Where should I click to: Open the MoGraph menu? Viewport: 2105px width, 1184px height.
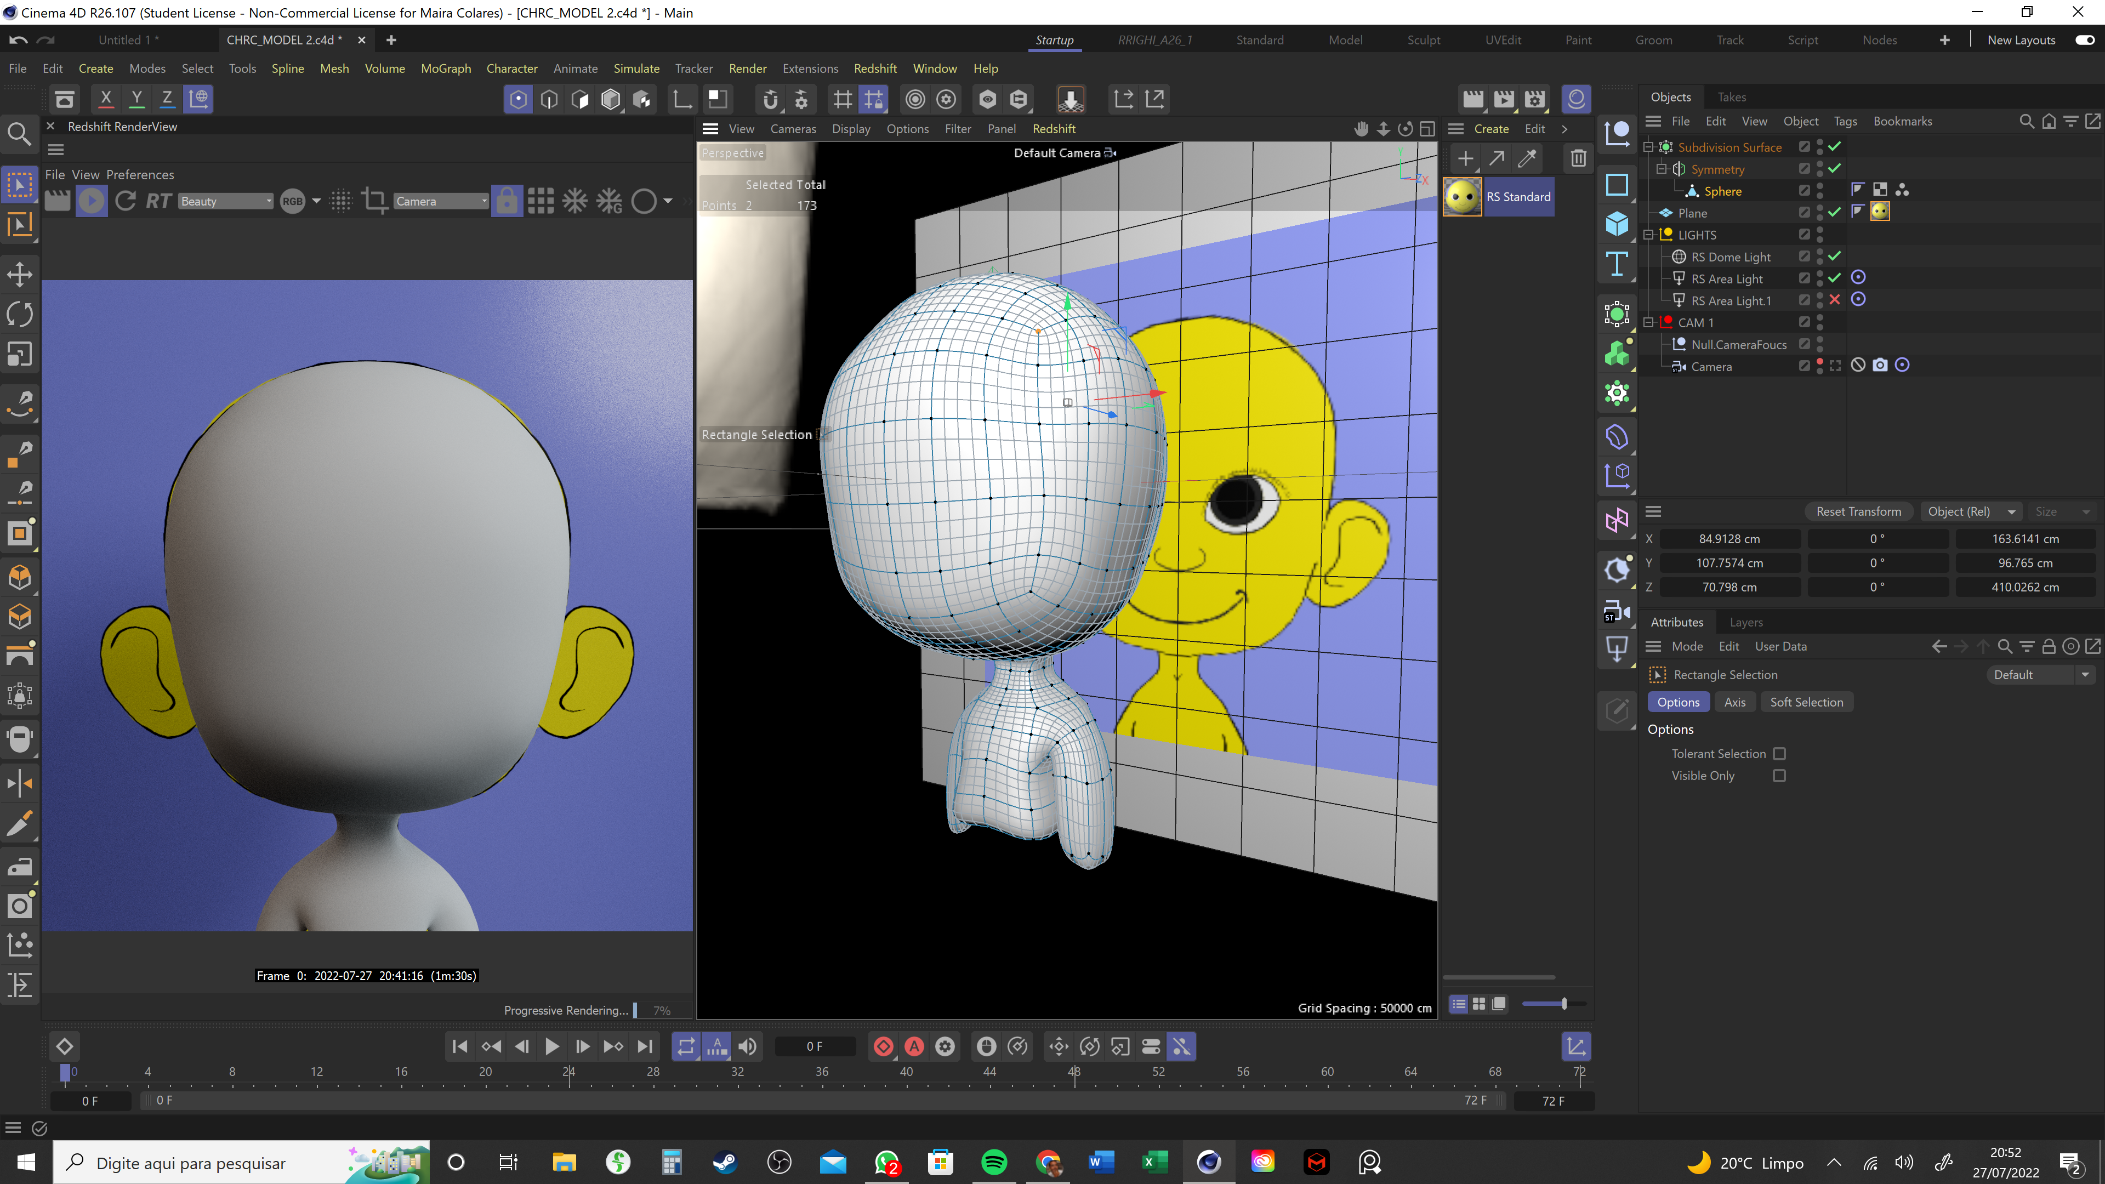445,69
